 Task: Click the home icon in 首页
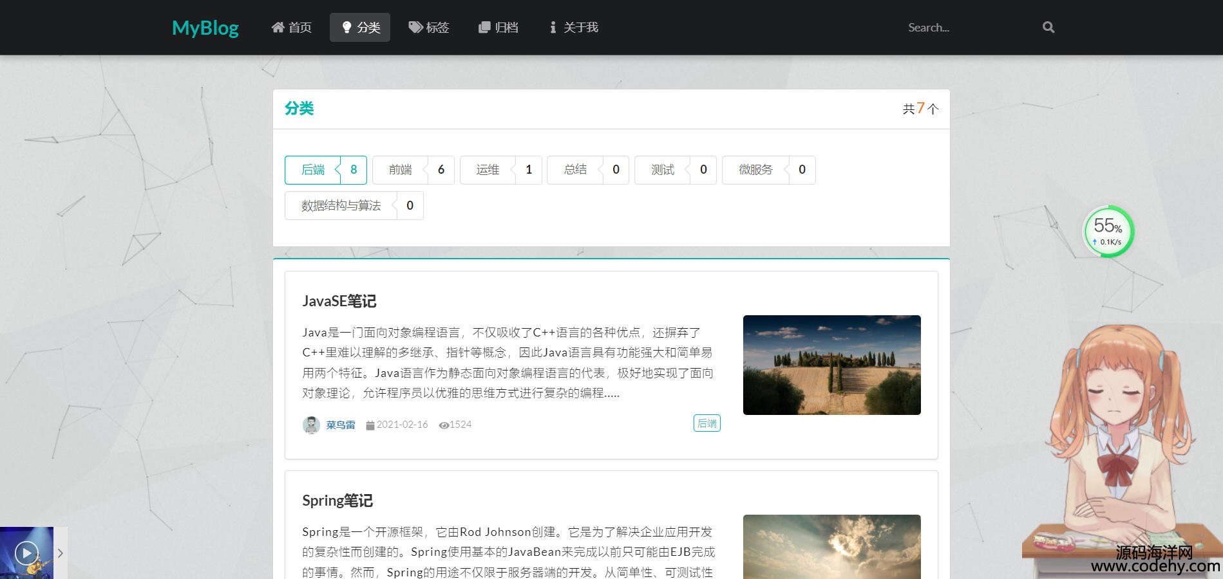coord(278,27)
